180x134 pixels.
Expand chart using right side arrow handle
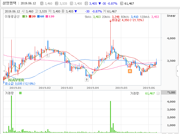[x=177, y=71]
